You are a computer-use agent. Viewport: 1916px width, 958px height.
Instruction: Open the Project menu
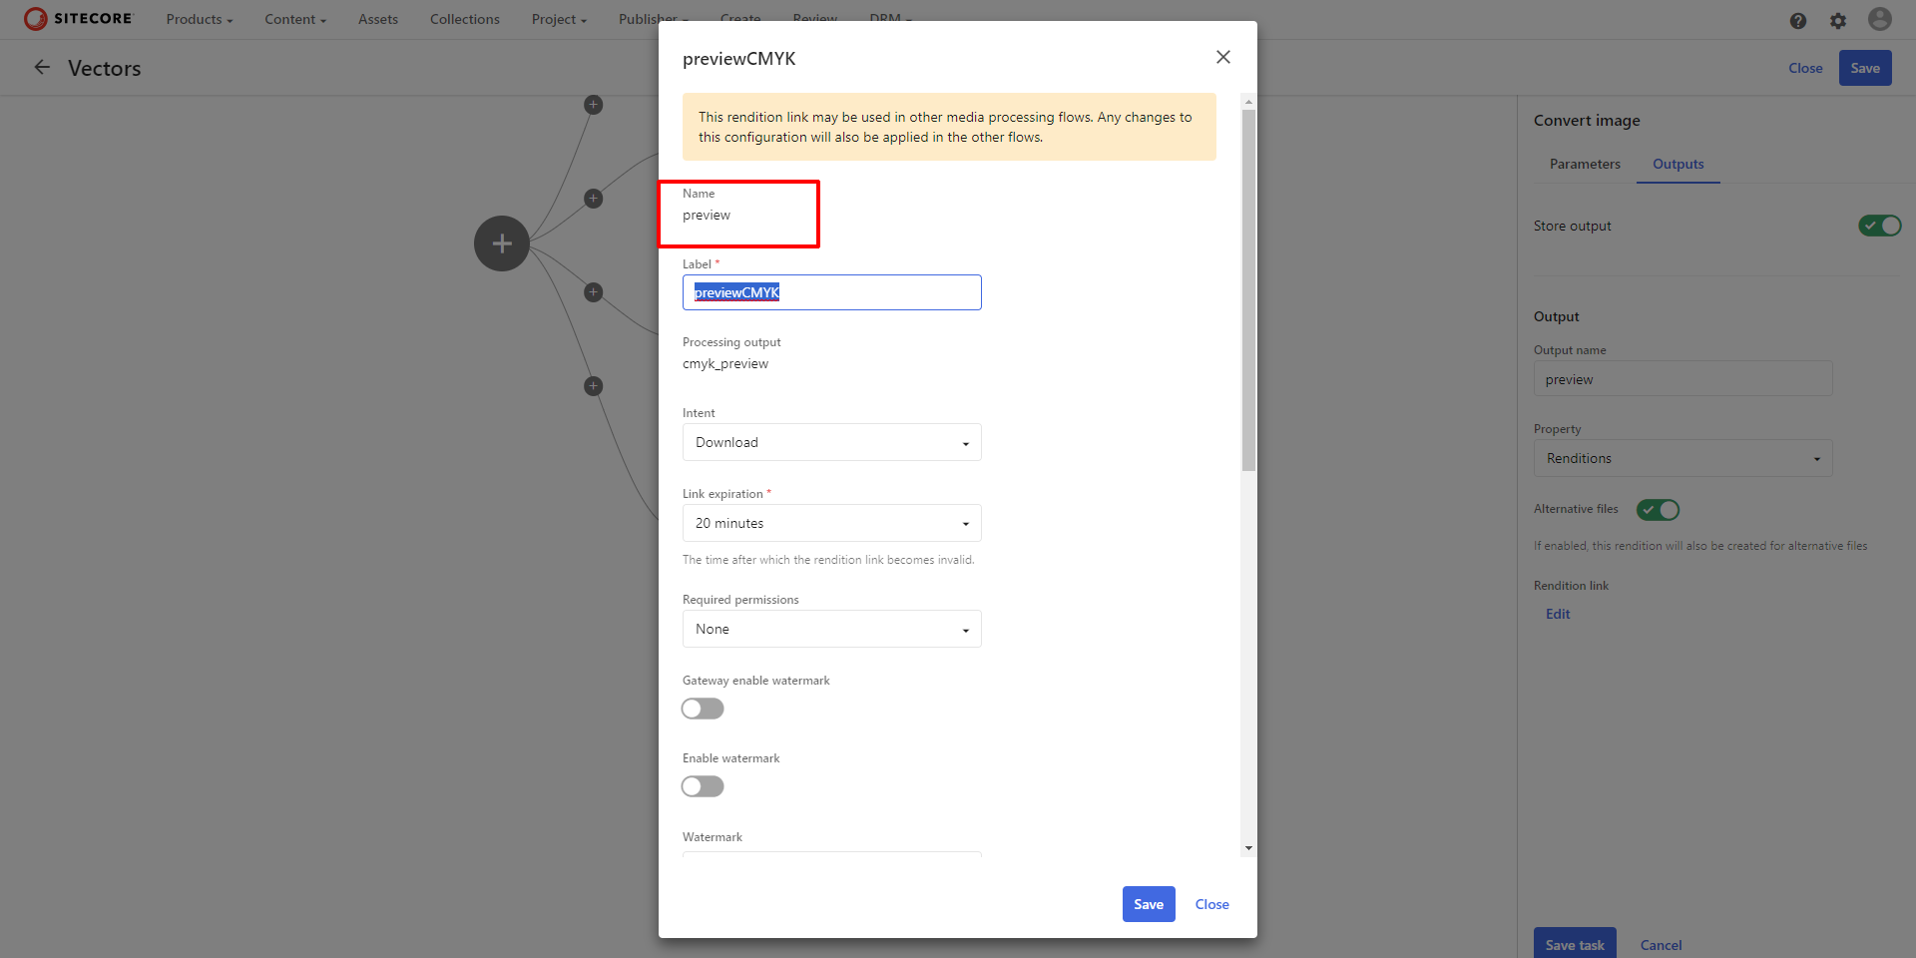point(559,19)
